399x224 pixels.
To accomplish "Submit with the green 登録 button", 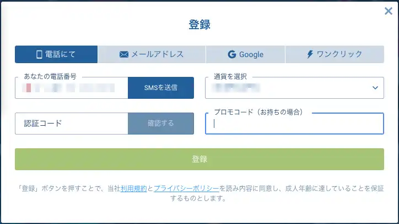I will 199,159.
